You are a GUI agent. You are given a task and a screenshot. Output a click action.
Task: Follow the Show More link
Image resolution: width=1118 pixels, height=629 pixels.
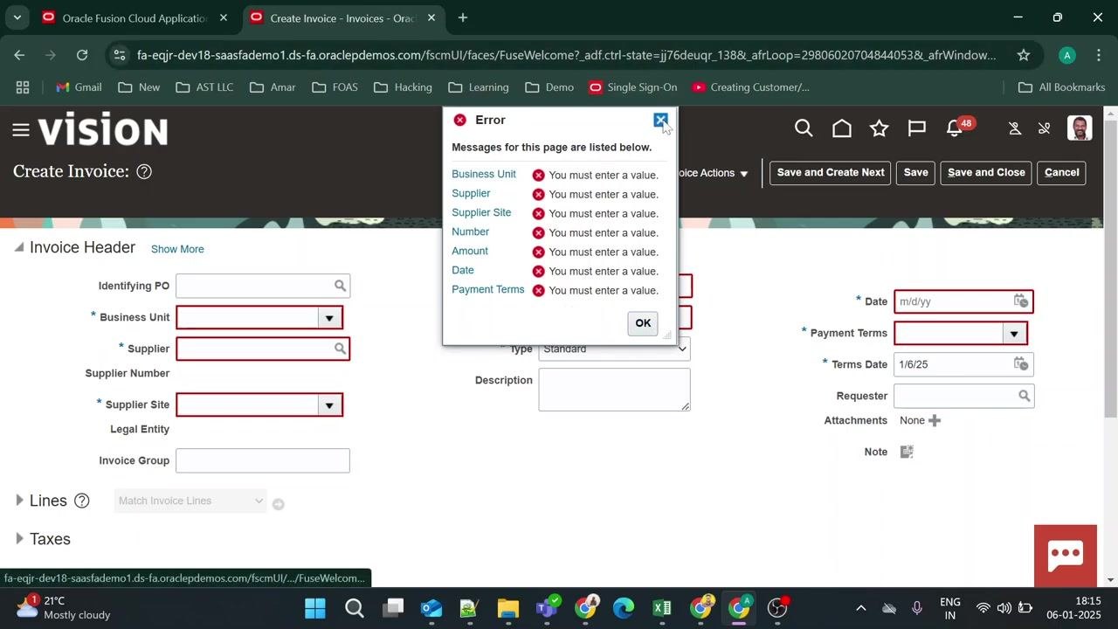pyautogui.click(x=177, y=249)
